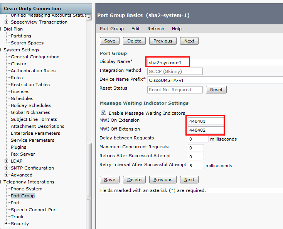Open Subject Line Formats
283x229 pixels.
tap(34, 119)
